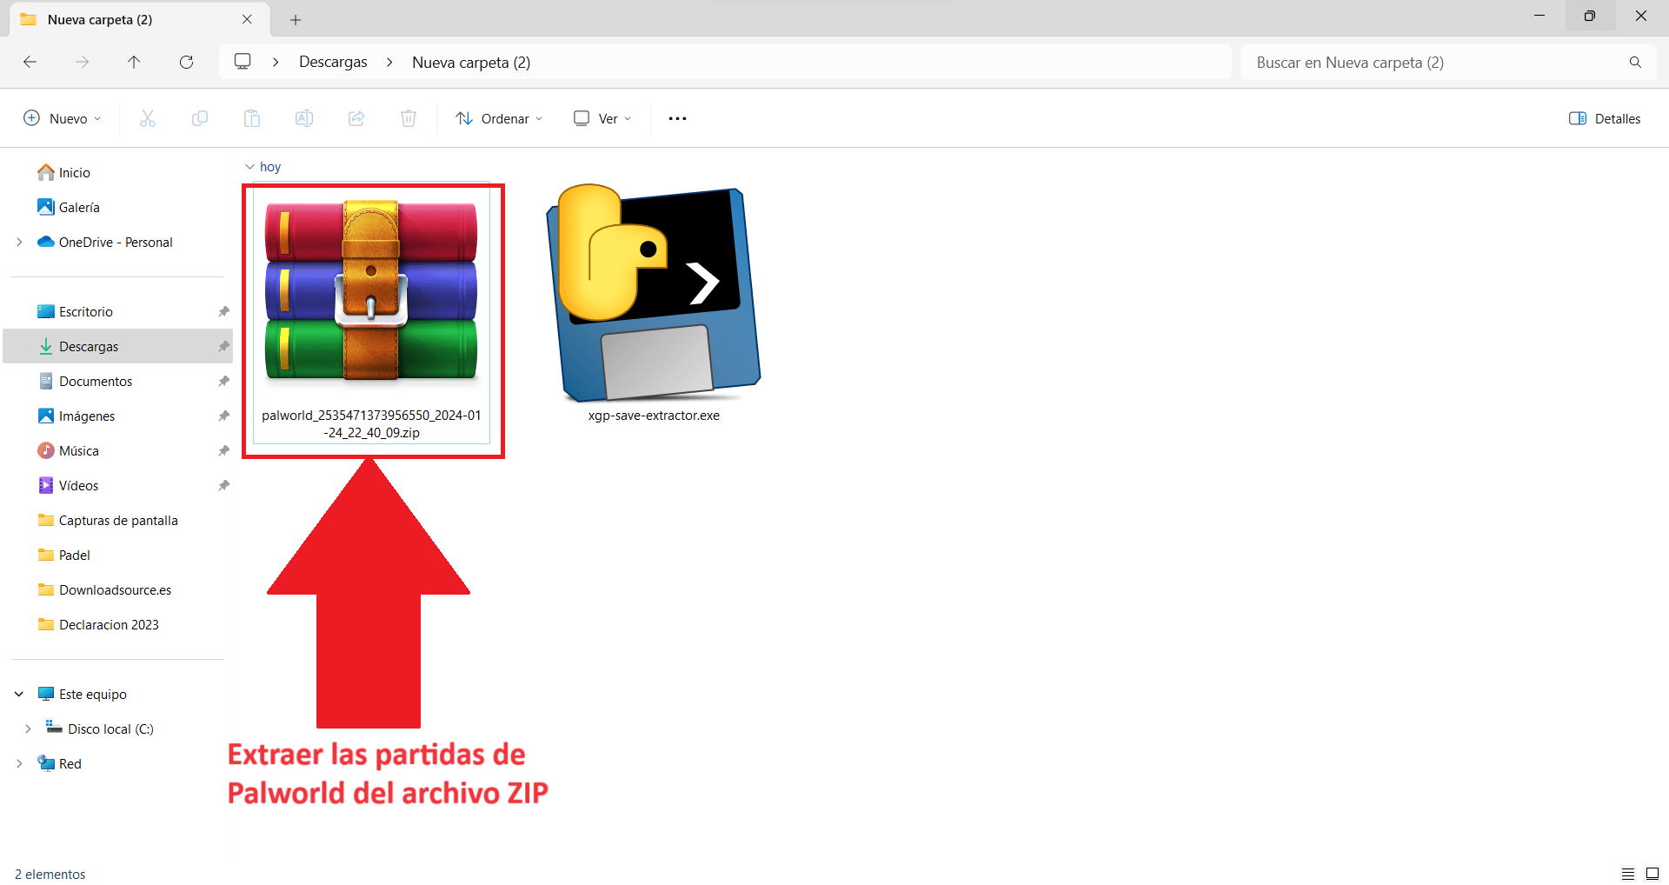Open Documentos in the sidebar
The width and height of the screenshot is (1669, 885).
pyautogui.click(x=85, y=381)
